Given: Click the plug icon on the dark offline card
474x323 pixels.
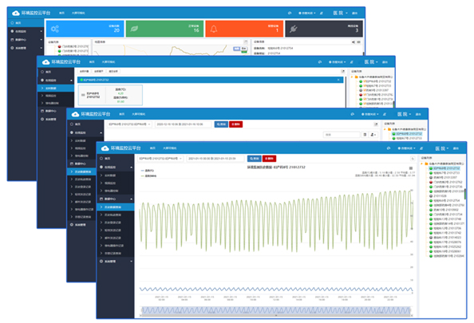Looking at the screenshot, I should pyautogui.click(x=294, y=29).
